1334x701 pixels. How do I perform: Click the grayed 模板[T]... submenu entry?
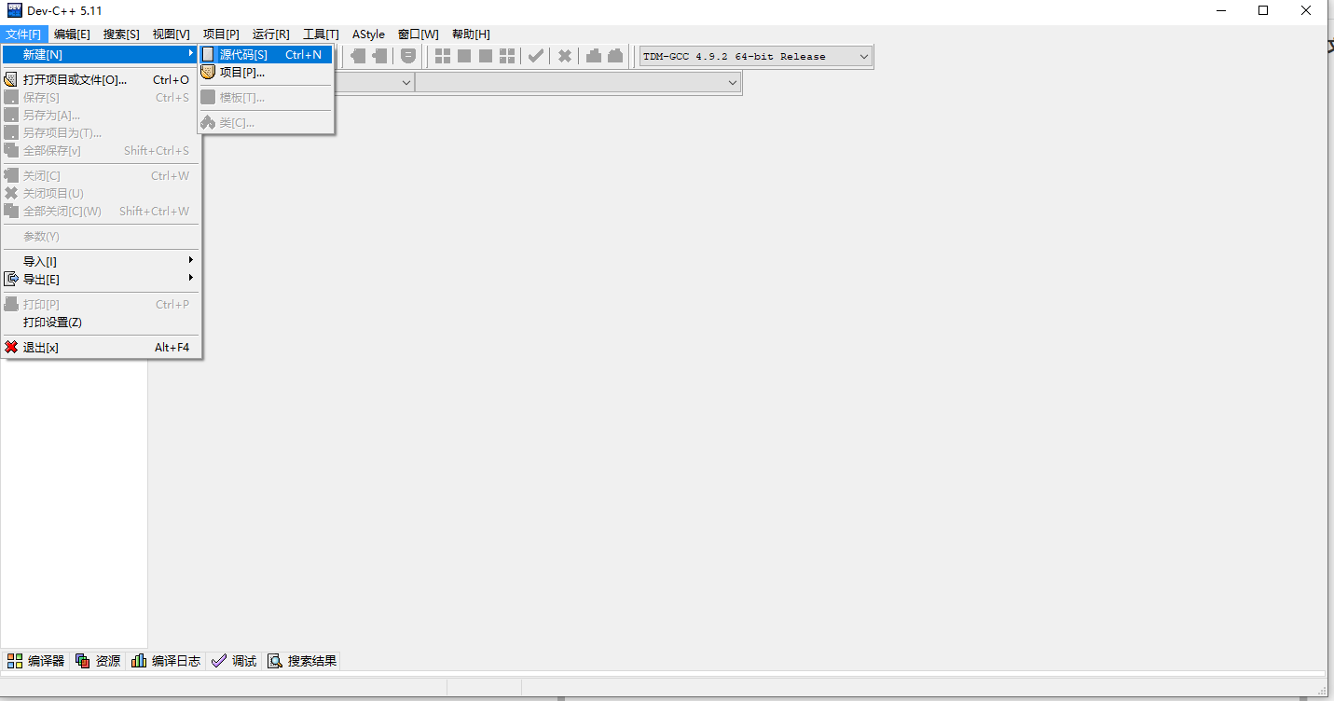[x=266, y=98]
